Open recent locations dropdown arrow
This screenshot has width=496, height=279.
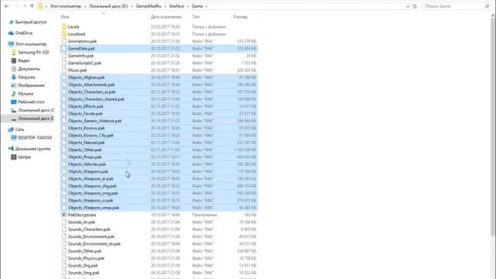[x=24, y=6]
